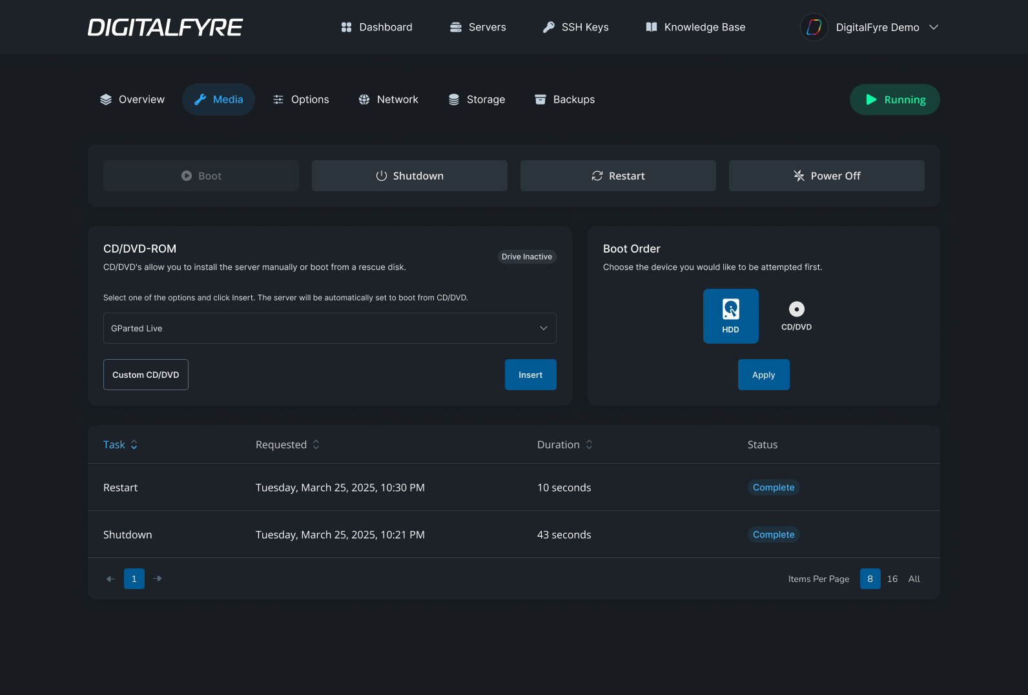The height and width of the screenshot is (695, 1028).
Task: Show All items per page
Action: click(914, 579)
